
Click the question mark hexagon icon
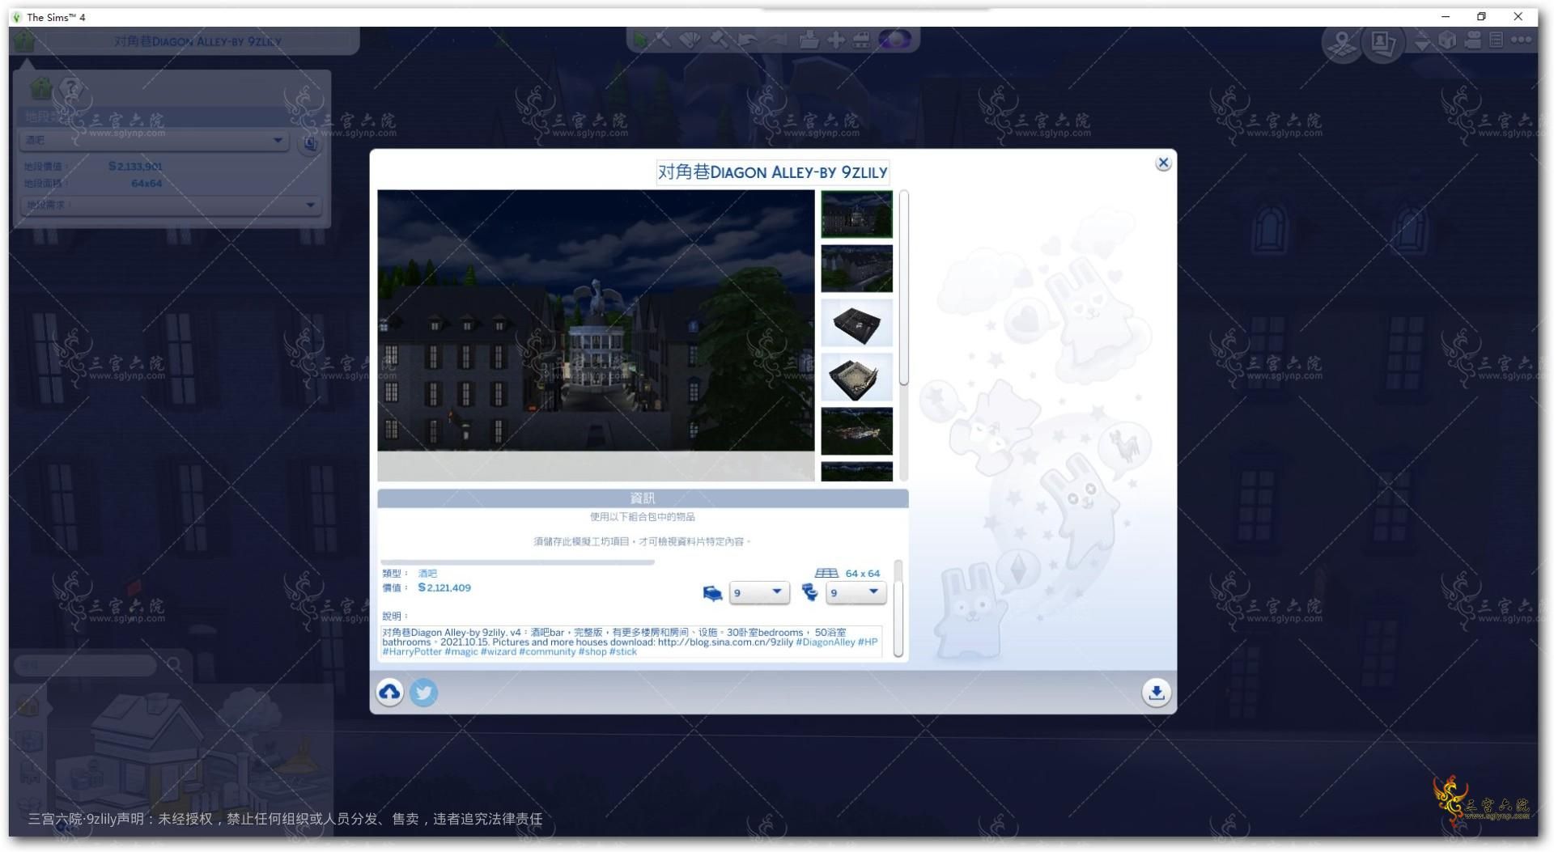click(72, 87)
